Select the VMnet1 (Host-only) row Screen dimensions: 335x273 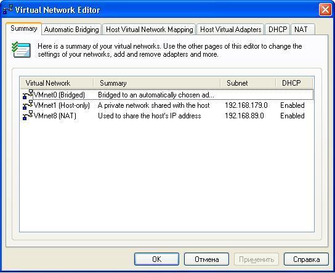167,105
